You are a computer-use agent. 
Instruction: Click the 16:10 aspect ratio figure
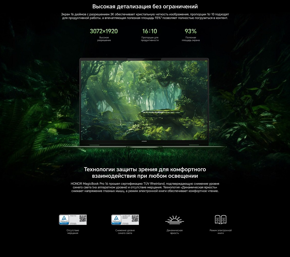150,31
